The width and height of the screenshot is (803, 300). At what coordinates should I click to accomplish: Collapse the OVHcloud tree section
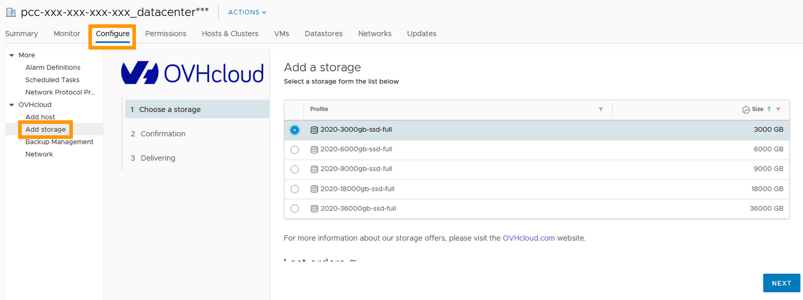pyautogui.click(x=11, y=105)
